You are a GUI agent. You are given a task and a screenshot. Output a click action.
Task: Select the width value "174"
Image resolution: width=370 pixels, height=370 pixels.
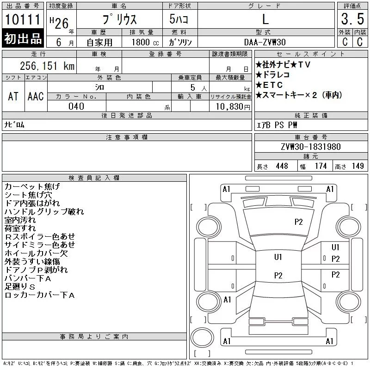pyautogui.click(x=321, y=166)
